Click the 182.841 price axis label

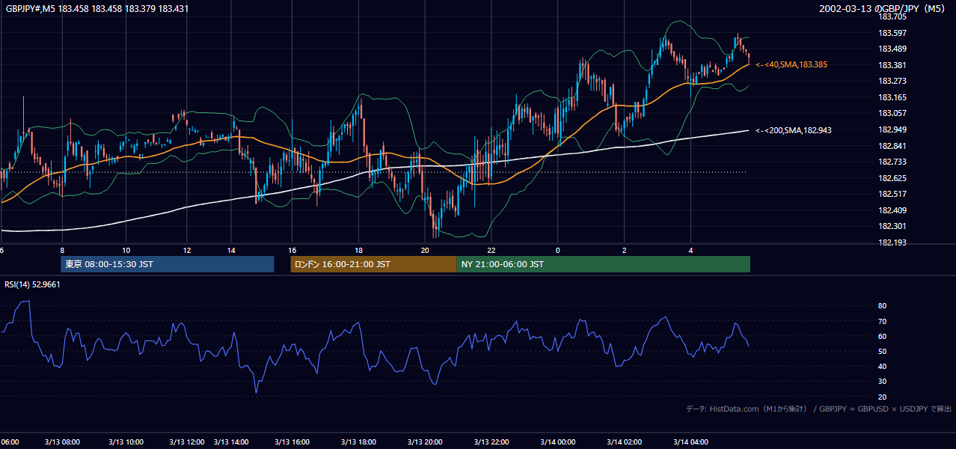click(892, 146)
